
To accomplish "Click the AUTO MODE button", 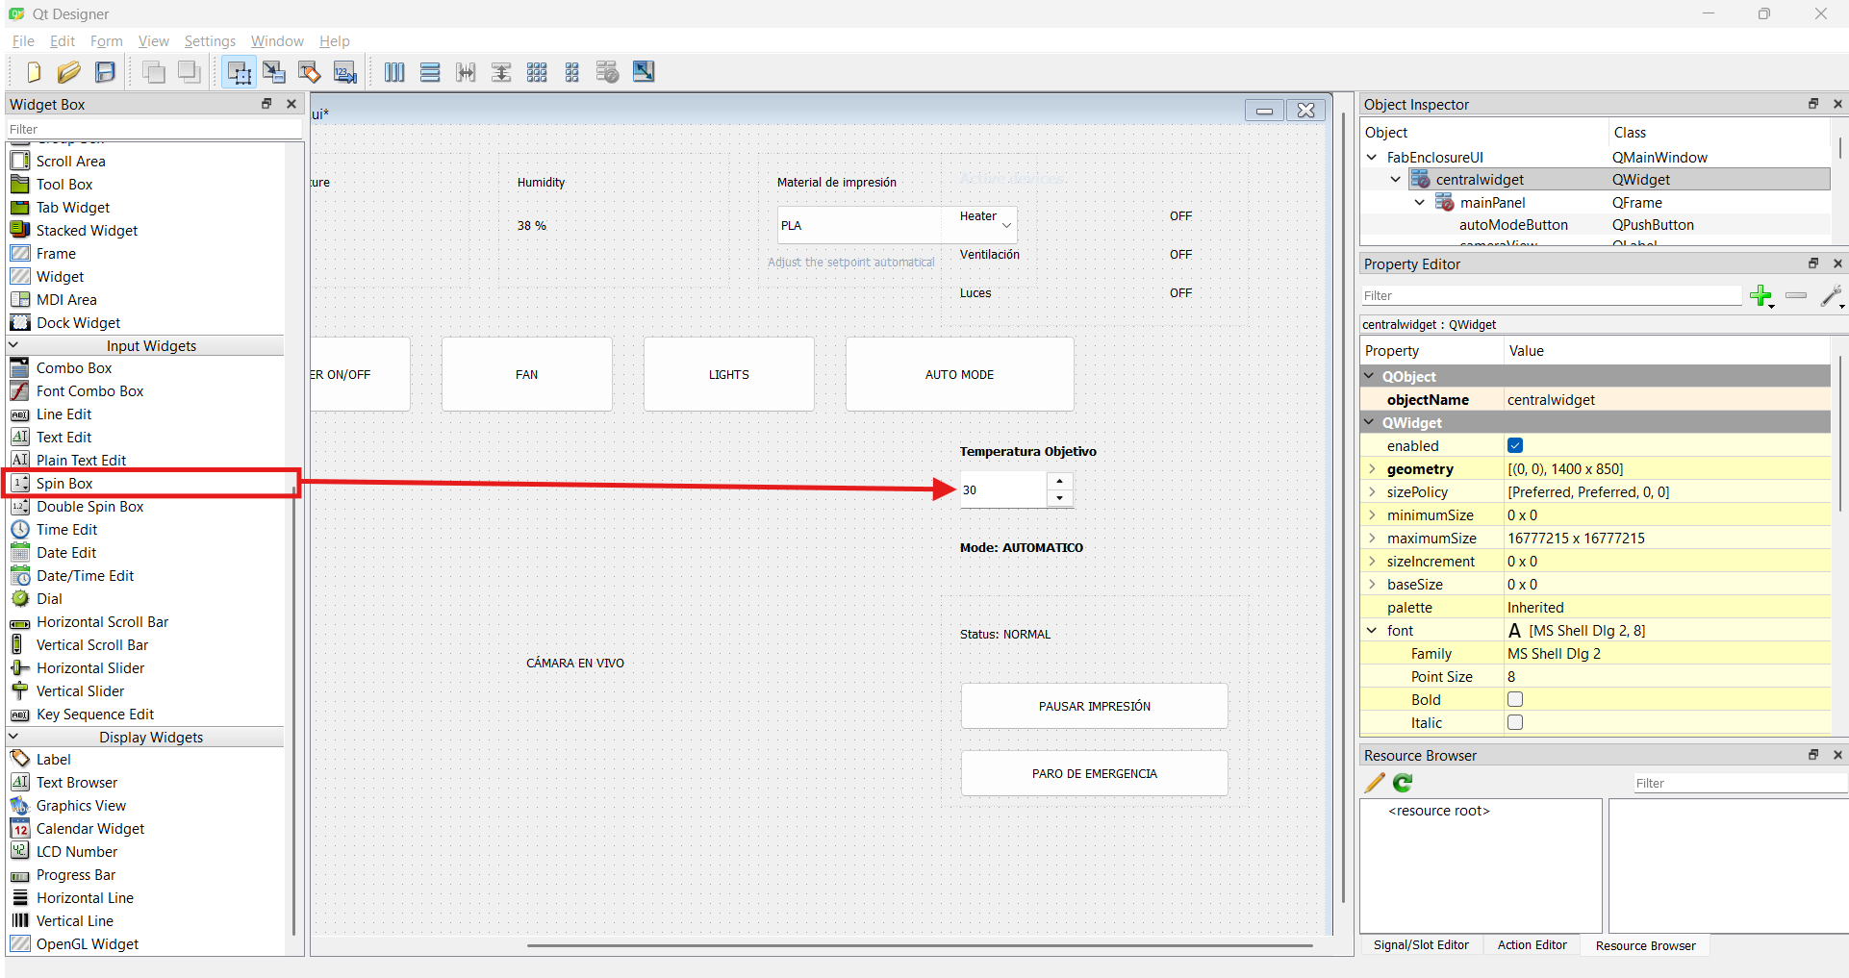I will pos(960,374).
